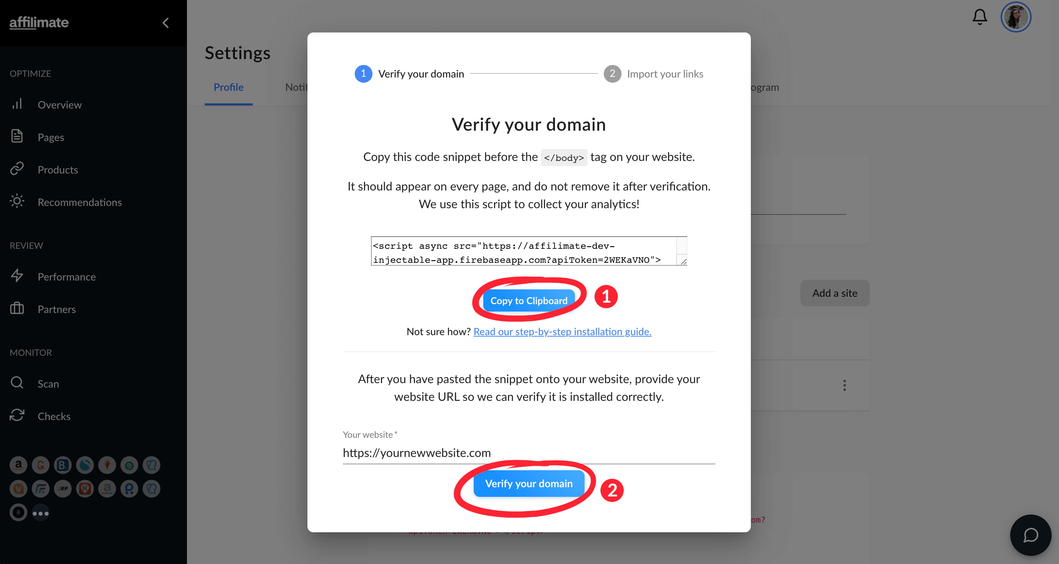Open the live chat bubble icon
Screen dimensions: 1059x564
click(x=1031, y=535)
